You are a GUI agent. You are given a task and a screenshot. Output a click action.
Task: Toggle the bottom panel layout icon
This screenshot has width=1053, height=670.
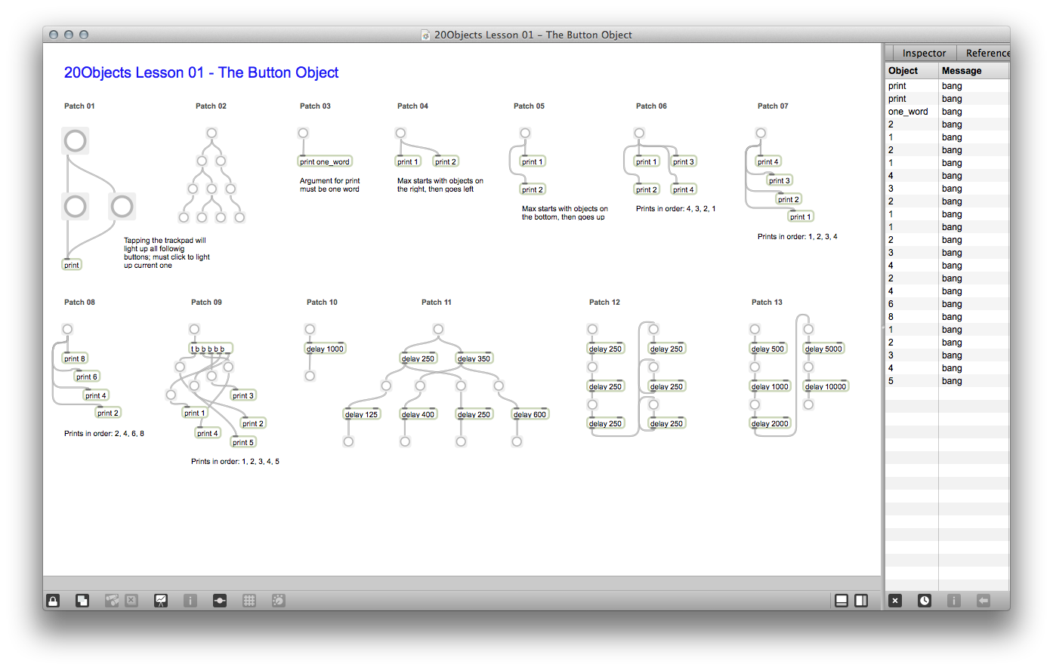pyautogui.click(x=841, y=601)
